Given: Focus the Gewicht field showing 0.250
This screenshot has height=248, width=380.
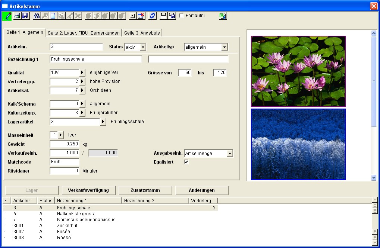Looking at the screenshot, I should coord(65,144).
